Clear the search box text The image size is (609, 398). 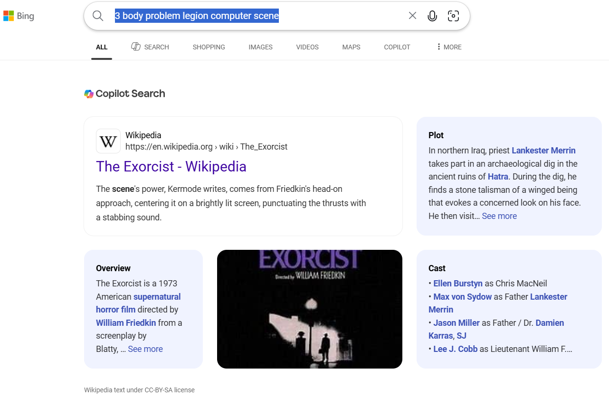(412, 16)
